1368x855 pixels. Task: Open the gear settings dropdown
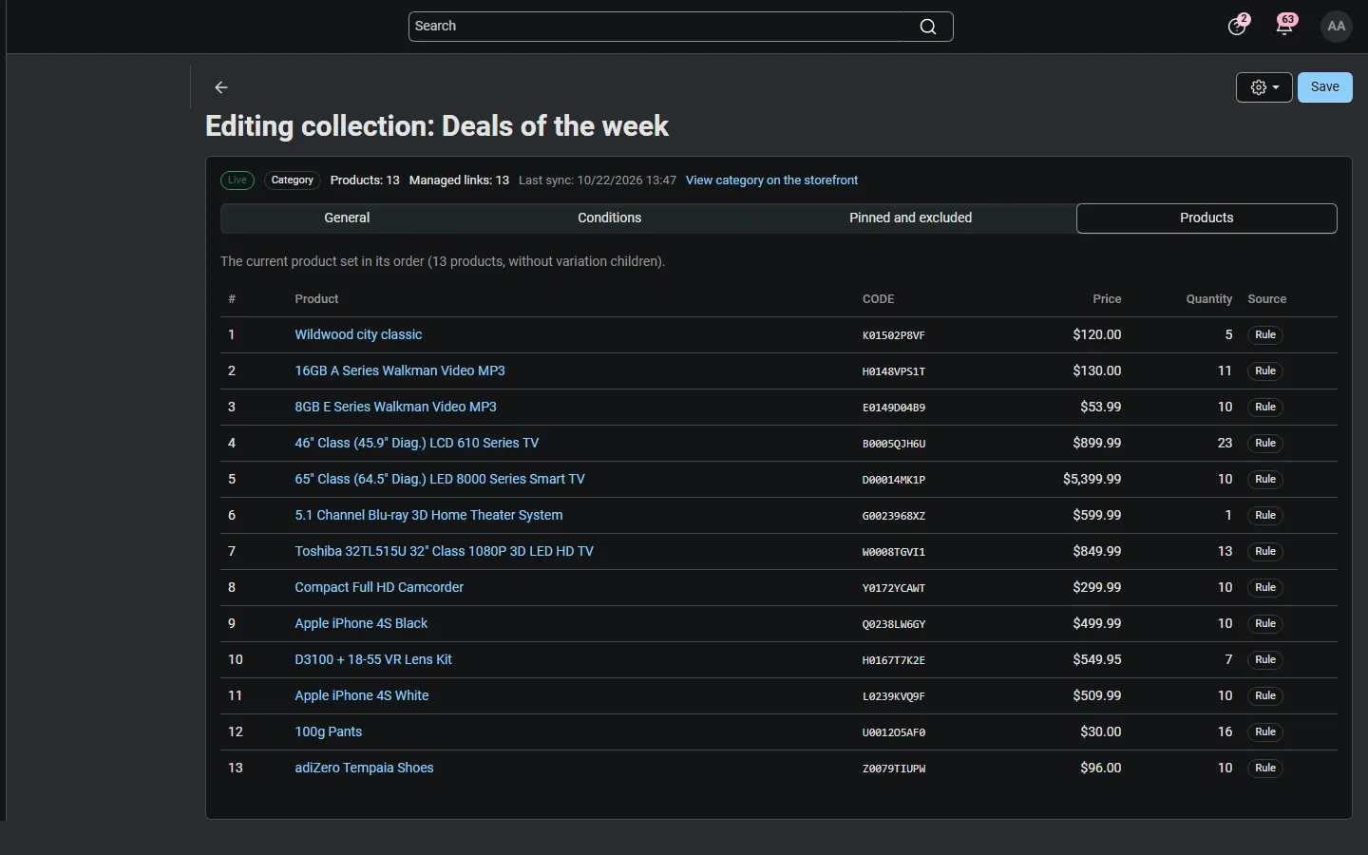coord(1264,87)
